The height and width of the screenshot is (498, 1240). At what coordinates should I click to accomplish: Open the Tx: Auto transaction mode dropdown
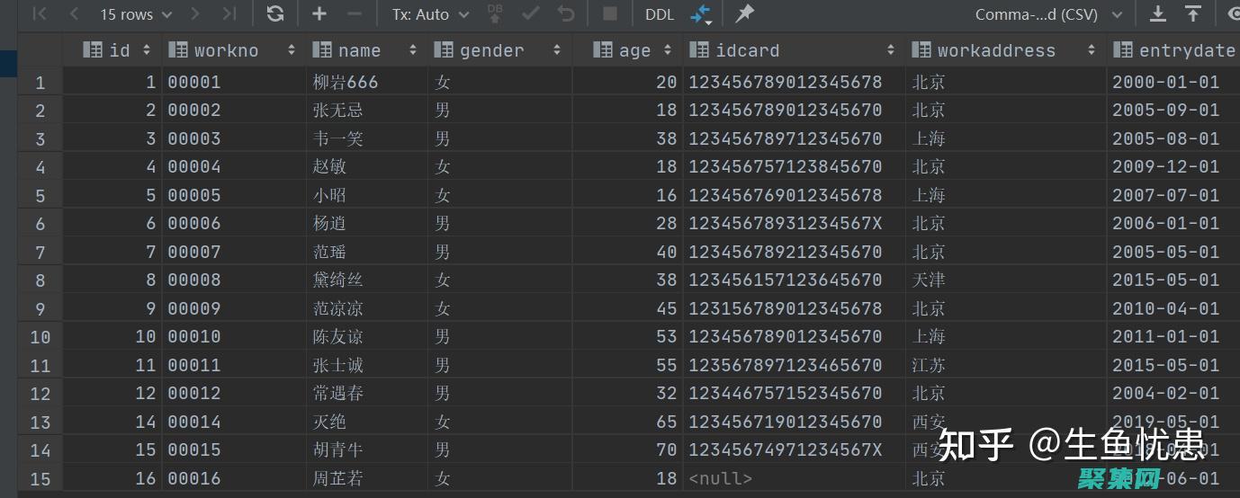pyautogui.click(x=430, y=14)
